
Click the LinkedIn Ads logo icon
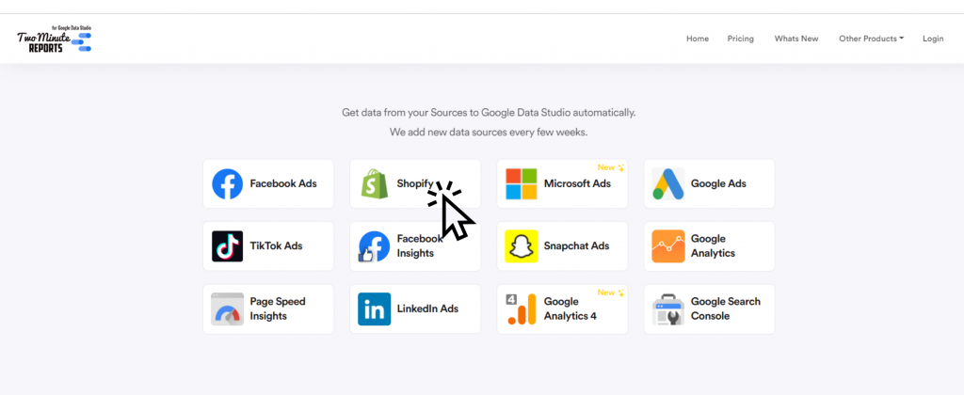coord(375,309)
